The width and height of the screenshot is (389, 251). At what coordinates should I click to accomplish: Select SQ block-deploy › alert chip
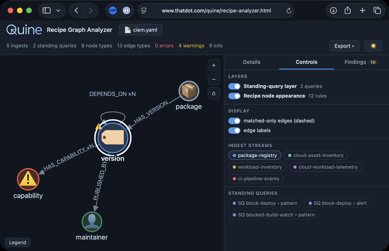point(338,203)
